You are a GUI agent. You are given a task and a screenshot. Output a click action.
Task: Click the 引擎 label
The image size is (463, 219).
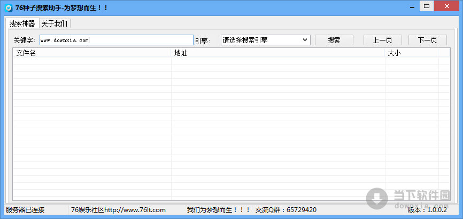[x=203, y=41]
